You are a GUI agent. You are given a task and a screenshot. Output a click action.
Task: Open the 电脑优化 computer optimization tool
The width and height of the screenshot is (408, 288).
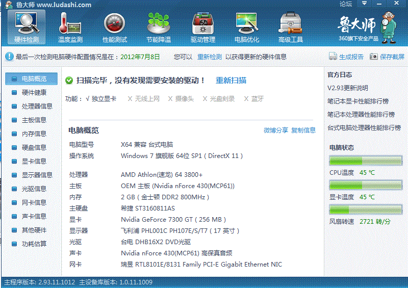tap(247, 28)
